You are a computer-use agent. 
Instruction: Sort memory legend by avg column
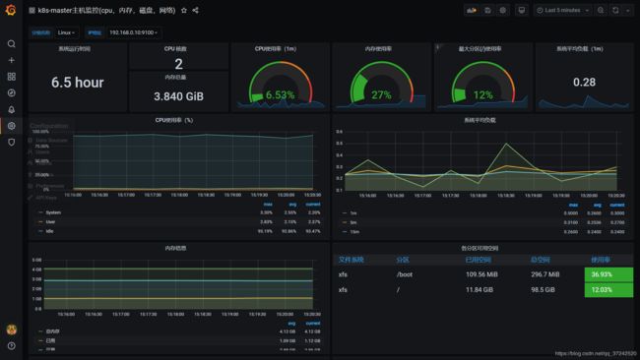291,324
